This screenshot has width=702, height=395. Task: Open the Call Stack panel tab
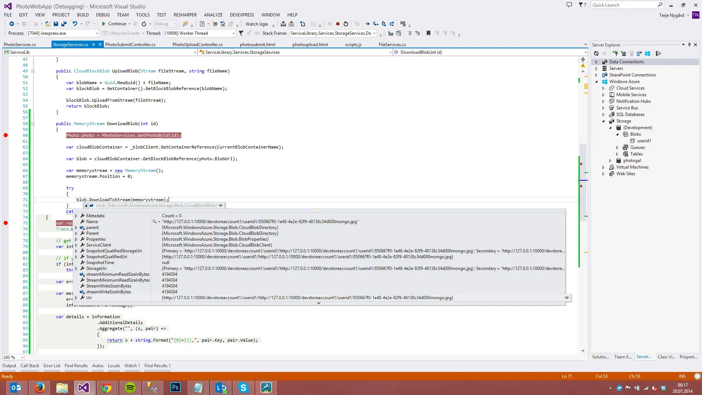[x=30, y=366]
